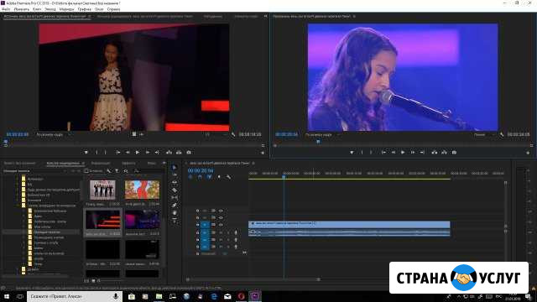Play the Program monitor video
The height and width of the screenshot is (302, 537).
(403, 153)
